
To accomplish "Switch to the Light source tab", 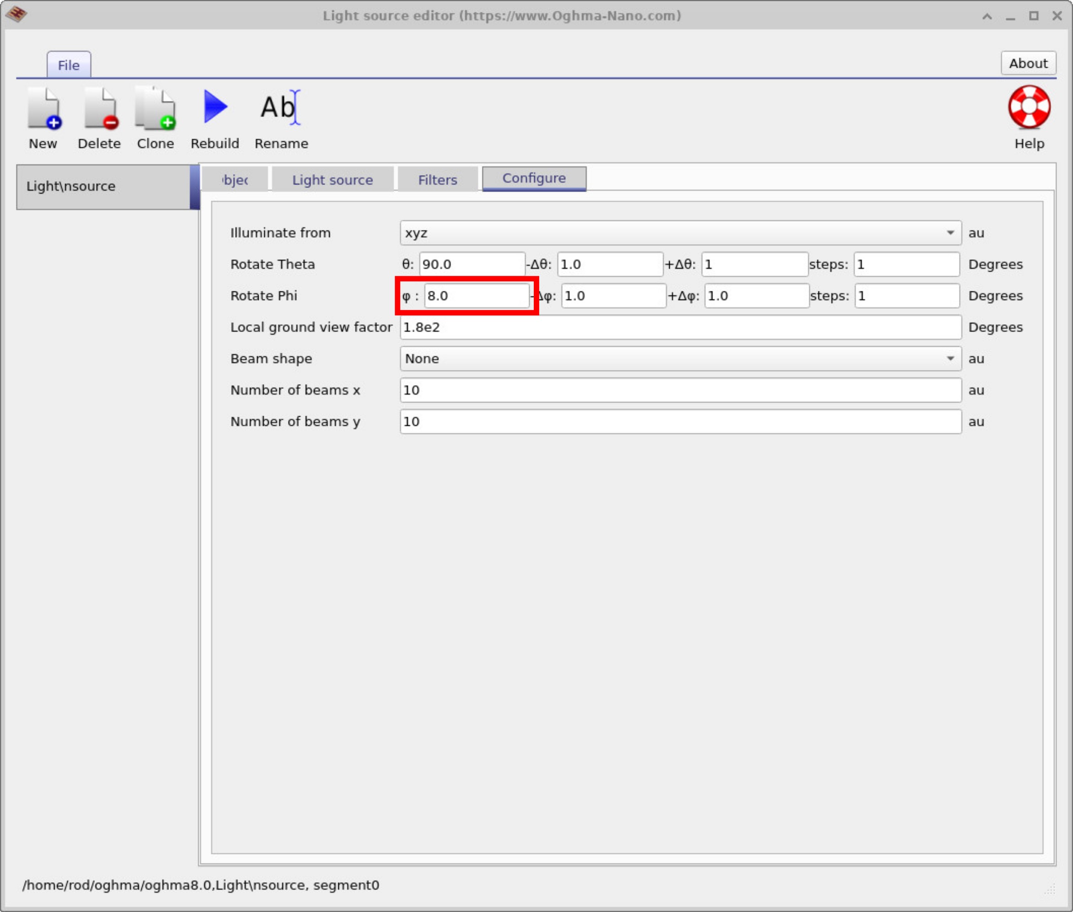I will click(x=332, y=179).
